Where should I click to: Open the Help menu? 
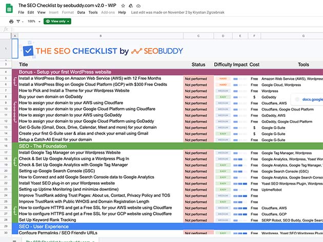tap(122, 12)
